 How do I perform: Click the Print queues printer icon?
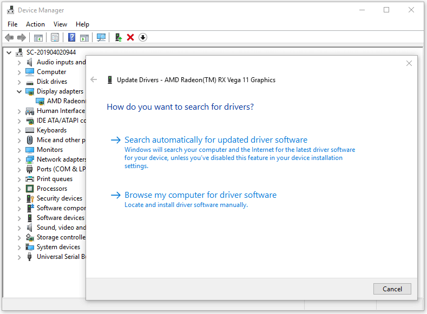[29, 179]
